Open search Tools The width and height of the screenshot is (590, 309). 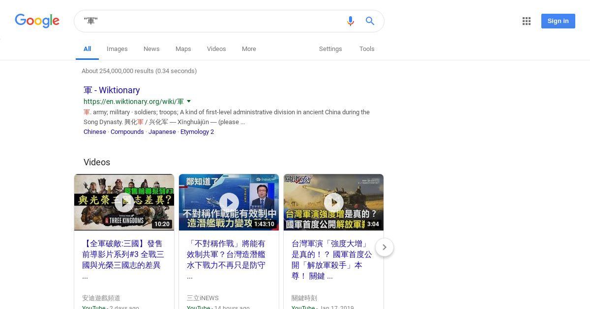(367, 49)
